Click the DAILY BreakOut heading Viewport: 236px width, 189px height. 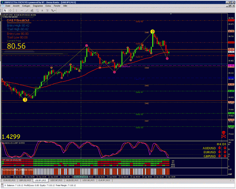tap(18, 20)
